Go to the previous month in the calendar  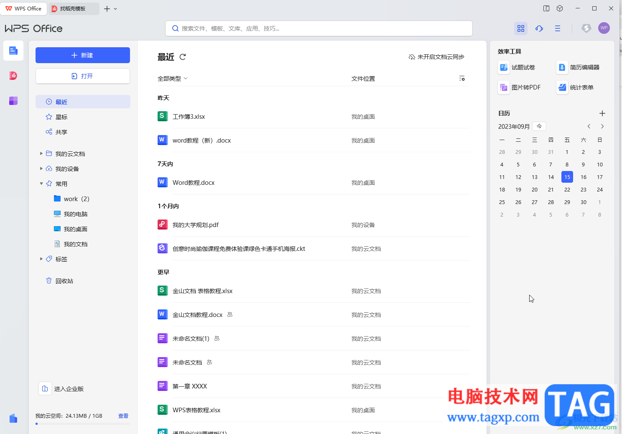pyautogui.click(x=589, y=126)
